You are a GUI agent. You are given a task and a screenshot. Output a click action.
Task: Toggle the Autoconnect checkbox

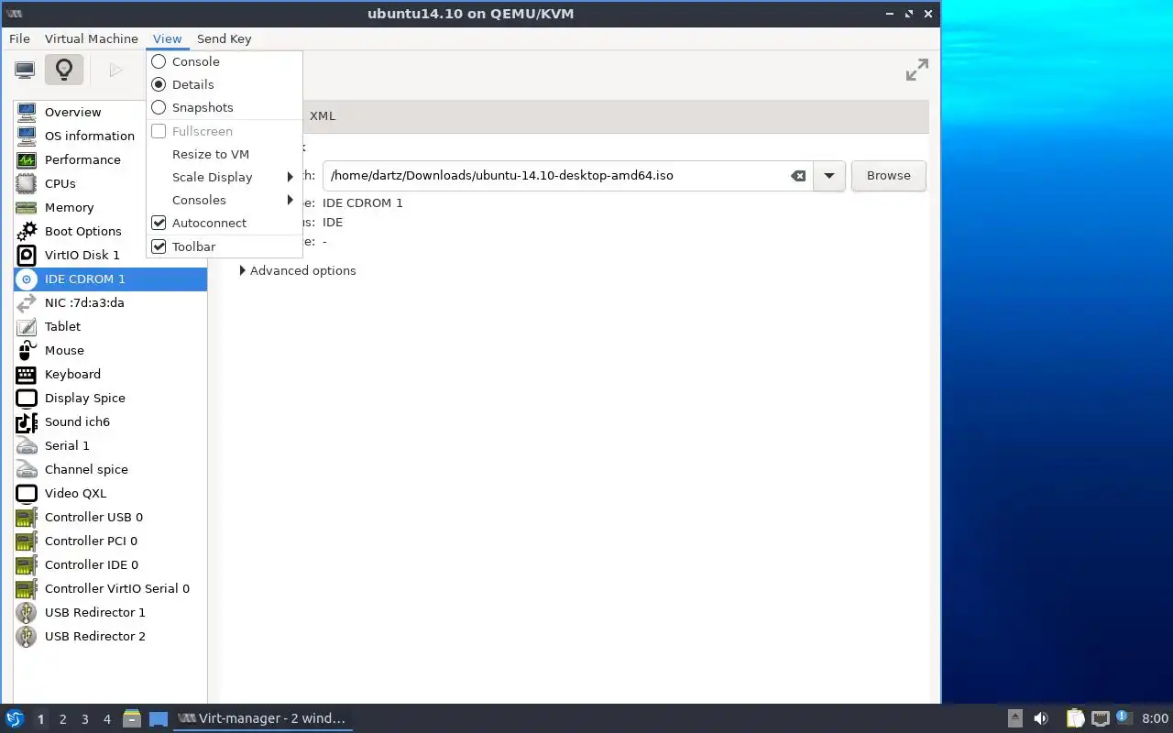[x=159, y=223]
